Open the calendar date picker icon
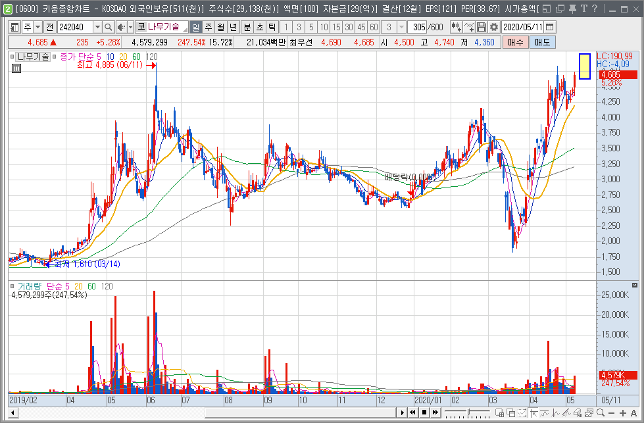 click(x=550, y=27)
